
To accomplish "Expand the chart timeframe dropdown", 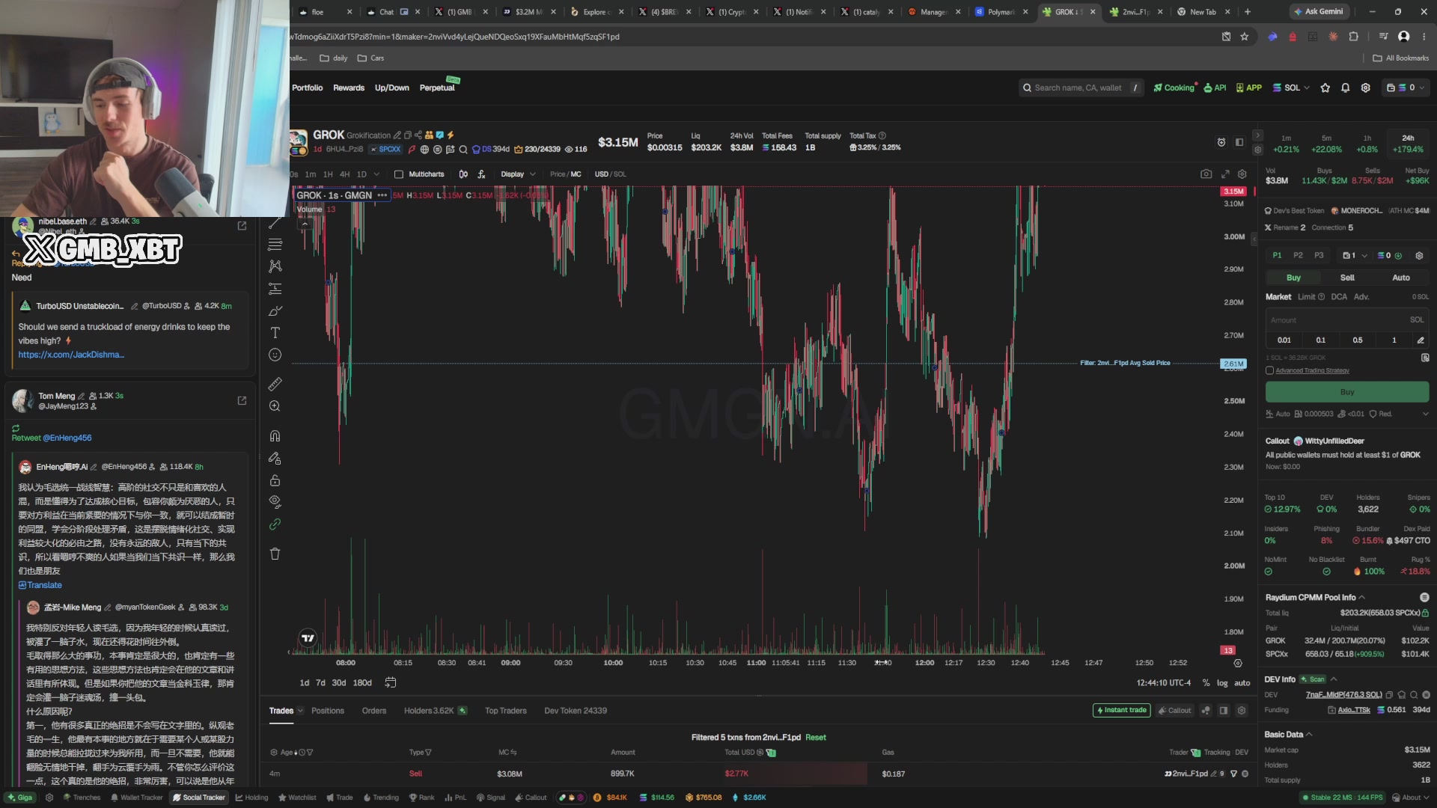I will click(376, 174).
